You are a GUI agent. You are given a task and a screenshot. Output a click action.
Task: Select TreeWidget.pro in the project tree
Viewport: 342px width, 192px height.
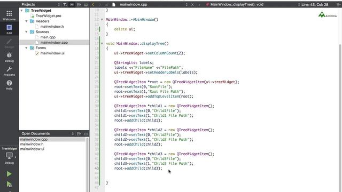[x=49, y=16]
